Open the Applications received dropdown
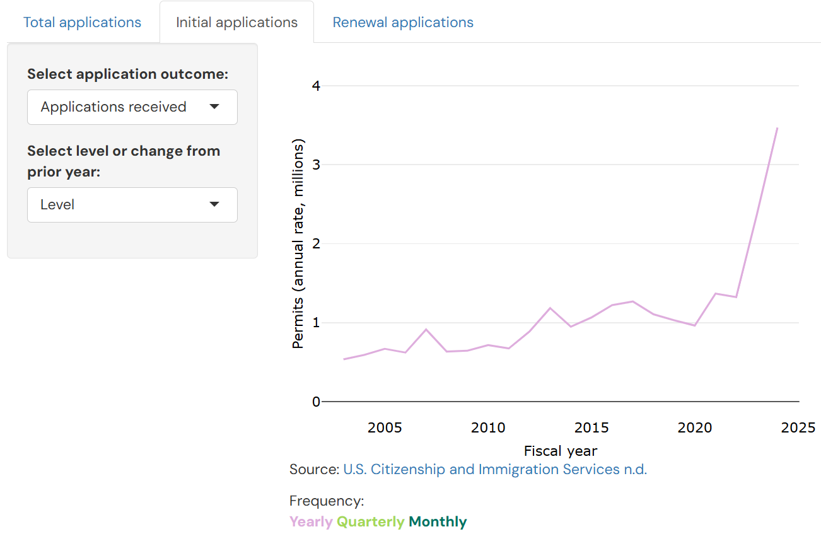 coord(132,107)
